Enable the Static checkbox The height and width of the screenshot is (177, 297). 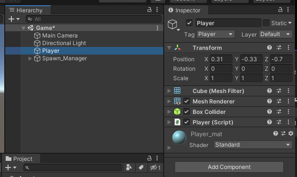266,23
